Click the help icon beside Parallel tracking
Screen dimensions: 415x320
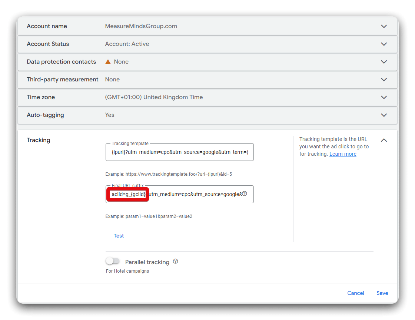[175, 262]
